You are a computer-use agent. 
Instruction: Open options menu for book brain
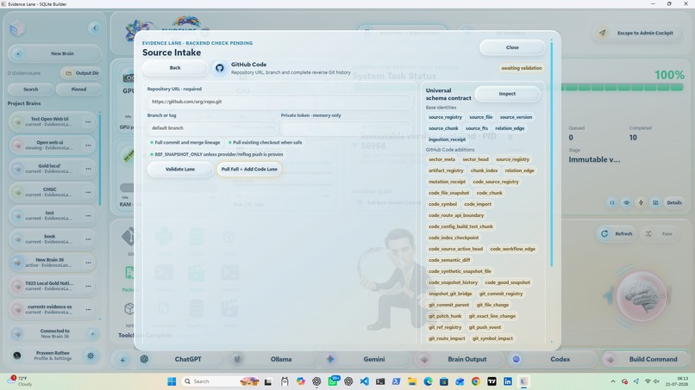[x=88, y=239]
